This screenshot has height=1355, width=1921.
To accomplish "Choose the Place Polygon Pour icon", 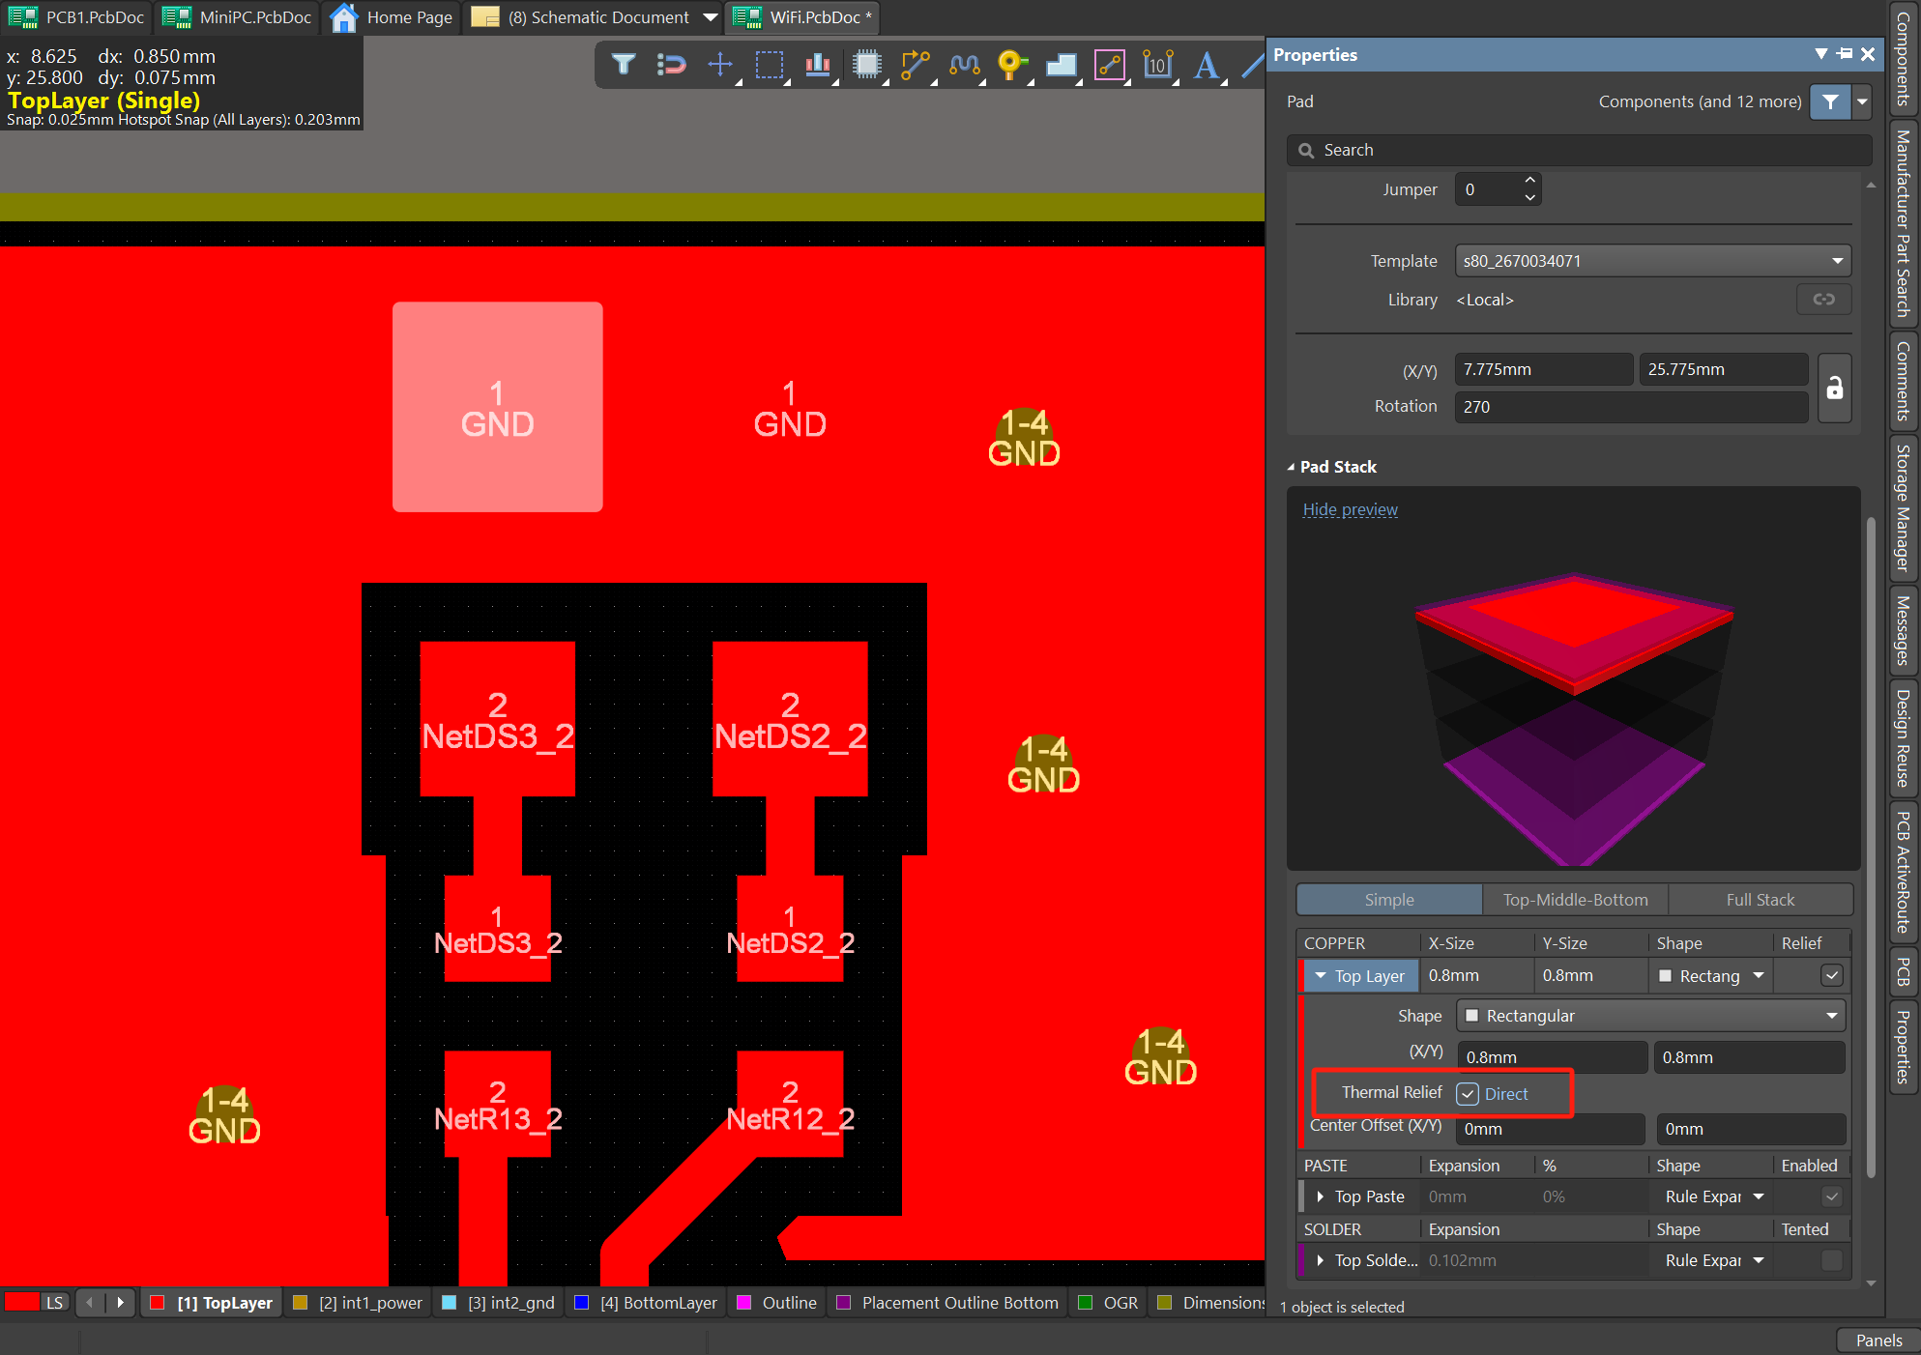I will [x=1061, y=65].
